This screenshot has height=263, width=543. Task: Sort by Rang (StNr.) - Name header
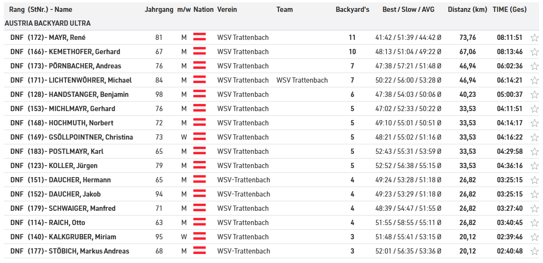click(40, 9)
